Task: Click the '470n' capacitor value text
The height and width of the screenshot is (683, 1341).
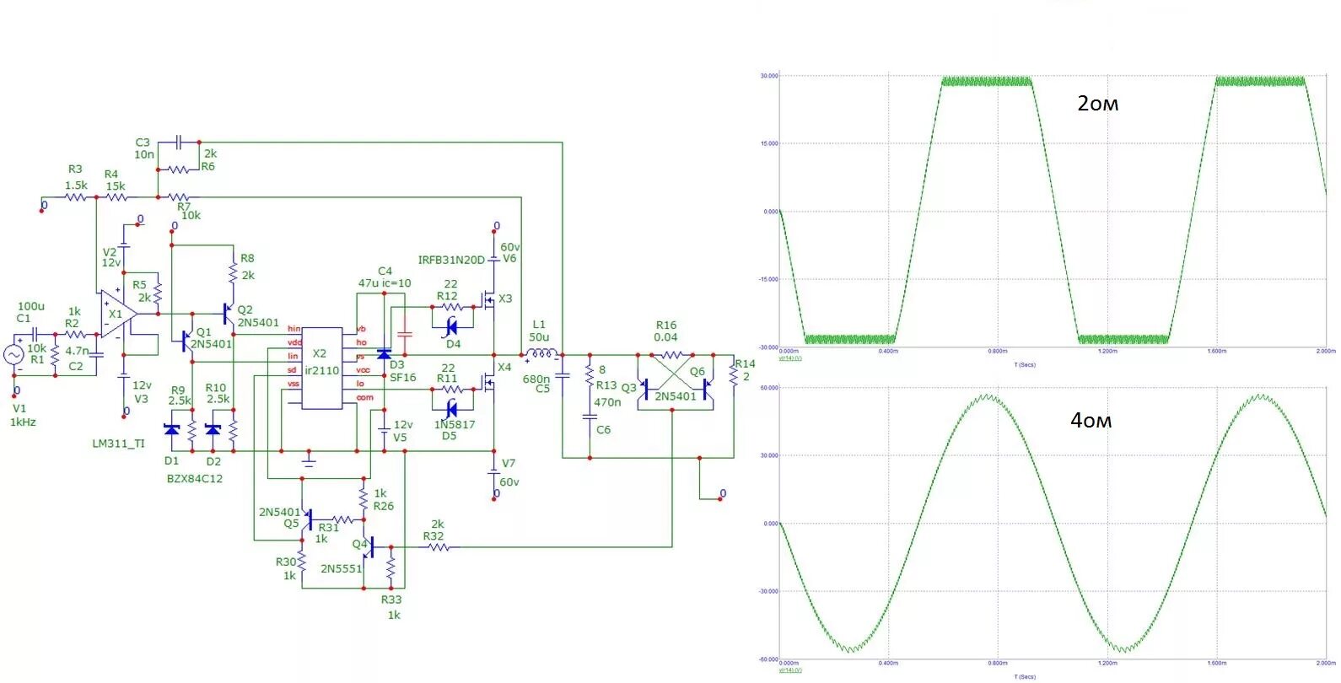Action: pos(607,402)
